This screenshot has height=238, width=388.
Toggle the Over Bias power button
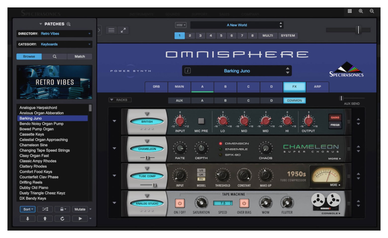tap(244, 203)
